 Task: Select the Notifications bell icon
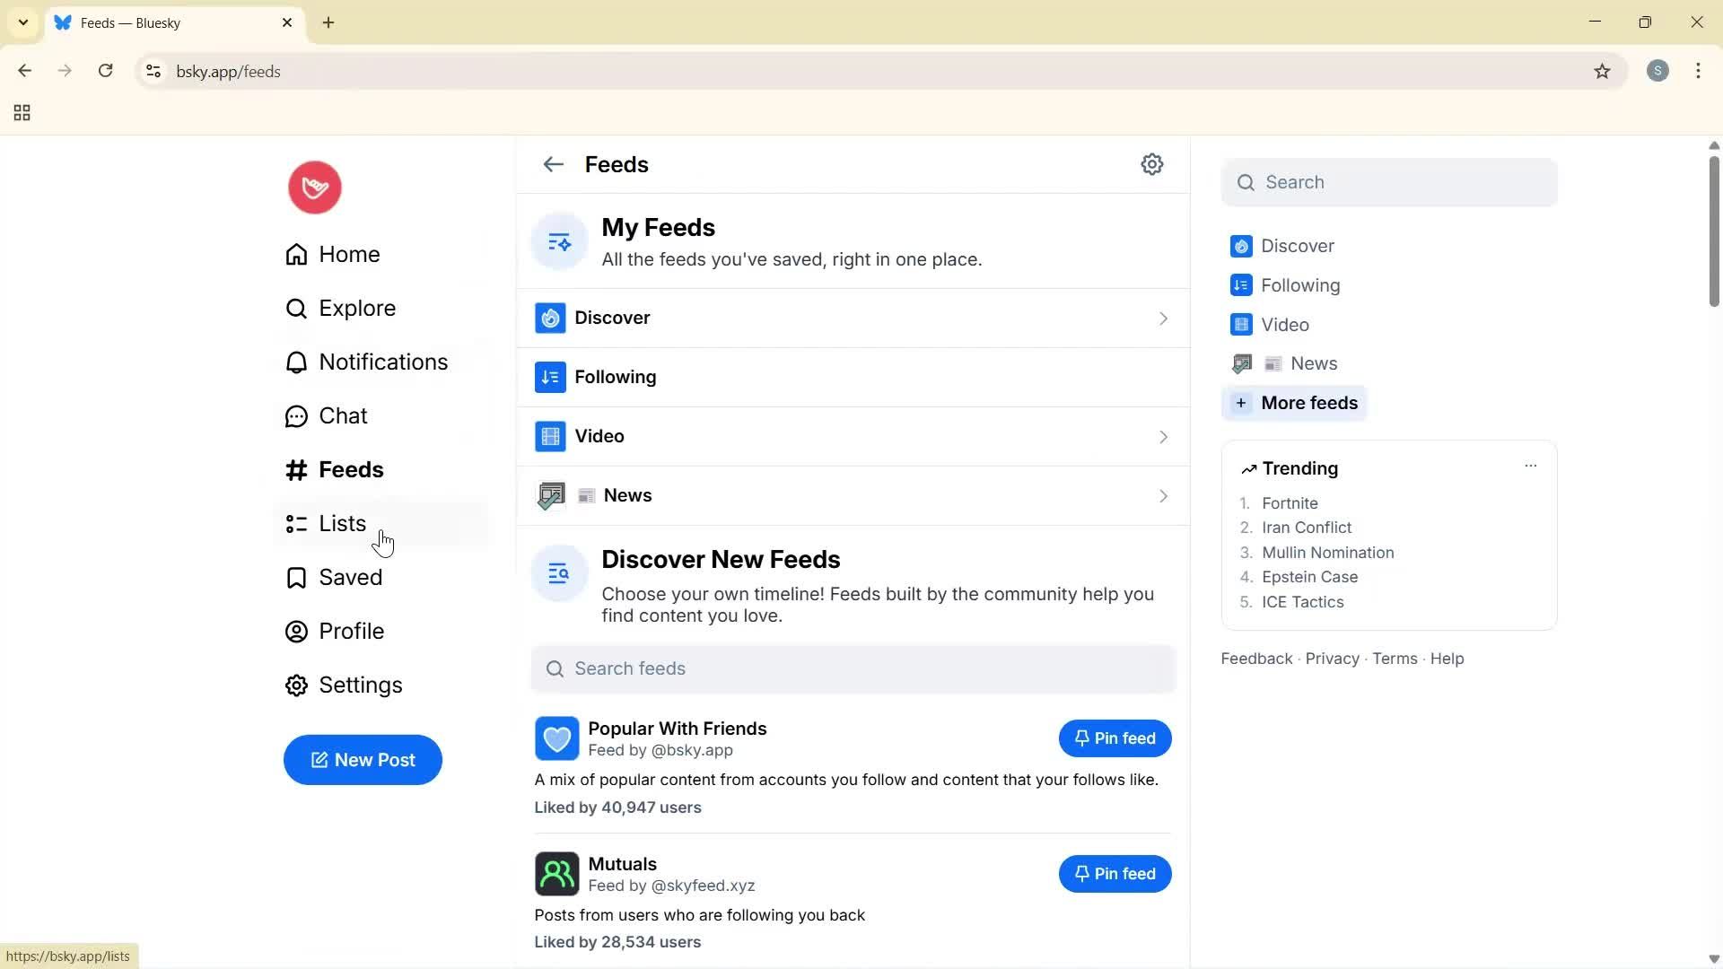click(x=296, y=362)
